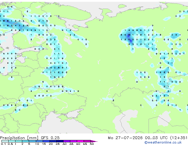Click the legend label "25"
Image resolution: width=188 pixels, height=145 pixels.
pos(58,144)
